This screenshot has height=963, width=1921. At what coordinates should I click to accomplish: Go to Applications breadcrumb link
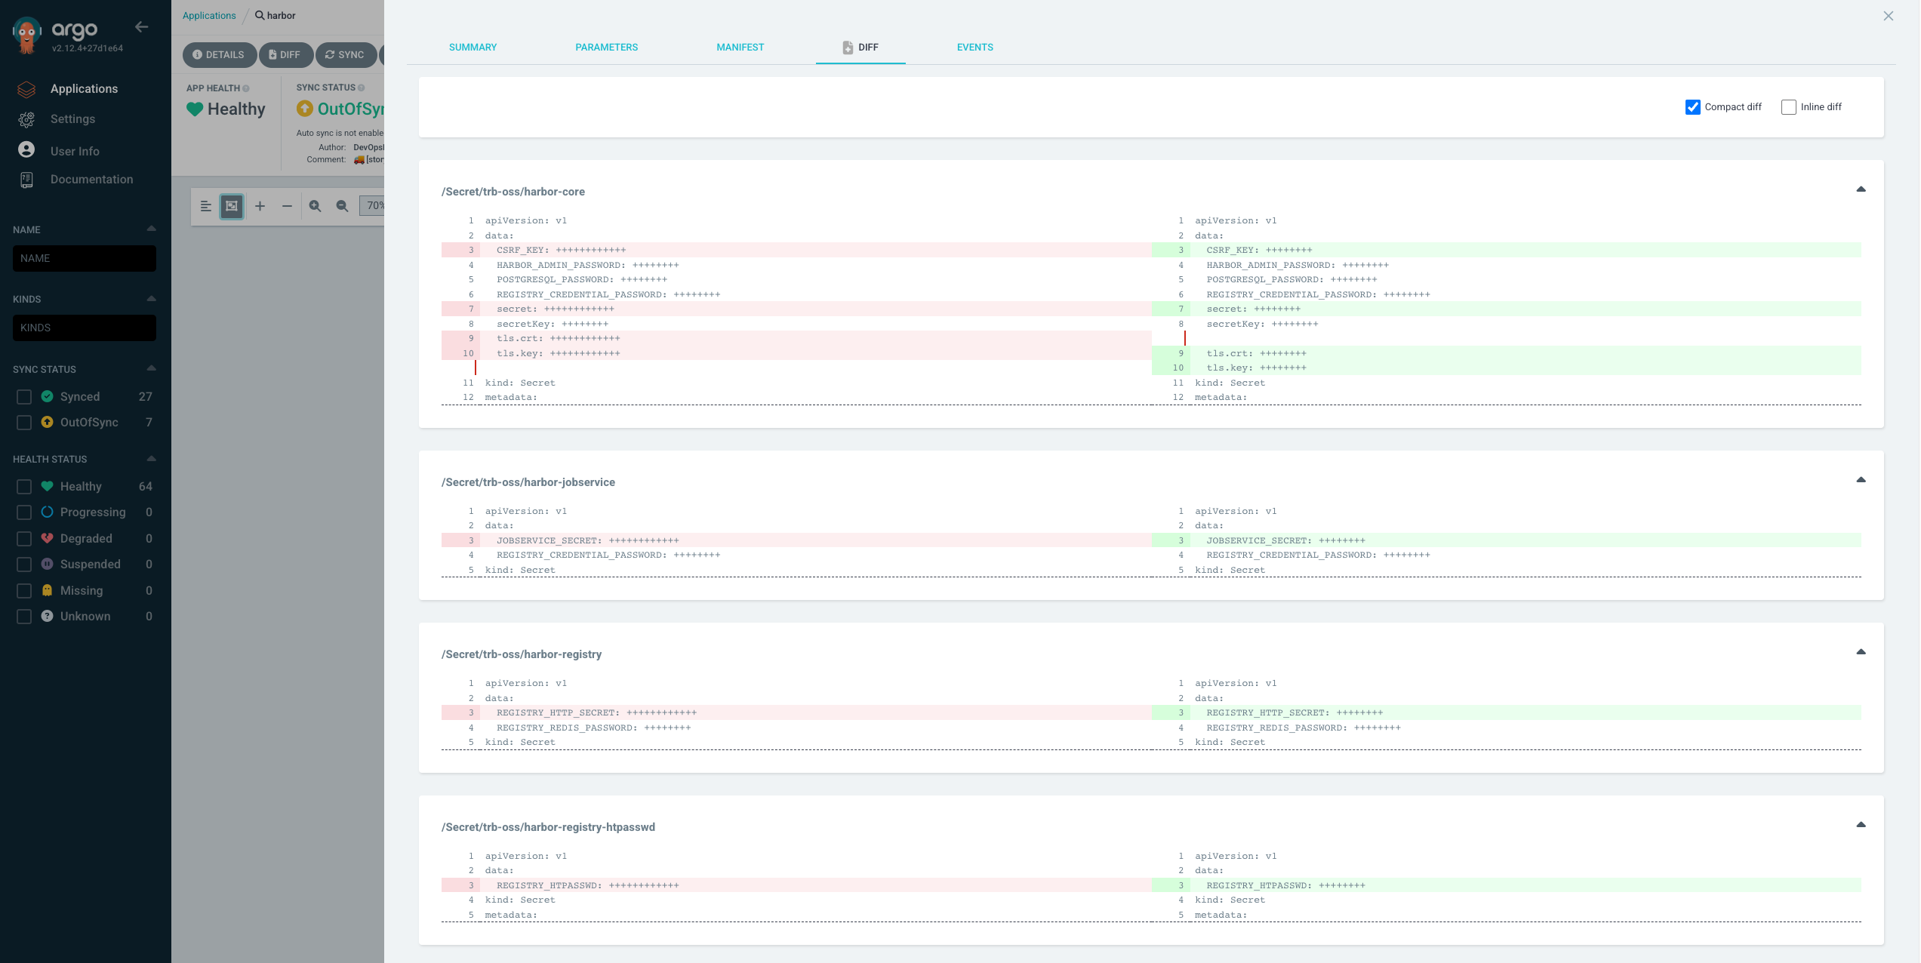coord(209,16)
